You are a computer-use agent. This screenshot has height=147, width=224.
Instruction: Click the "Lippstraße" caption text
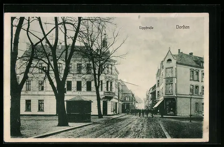[146, 28]
